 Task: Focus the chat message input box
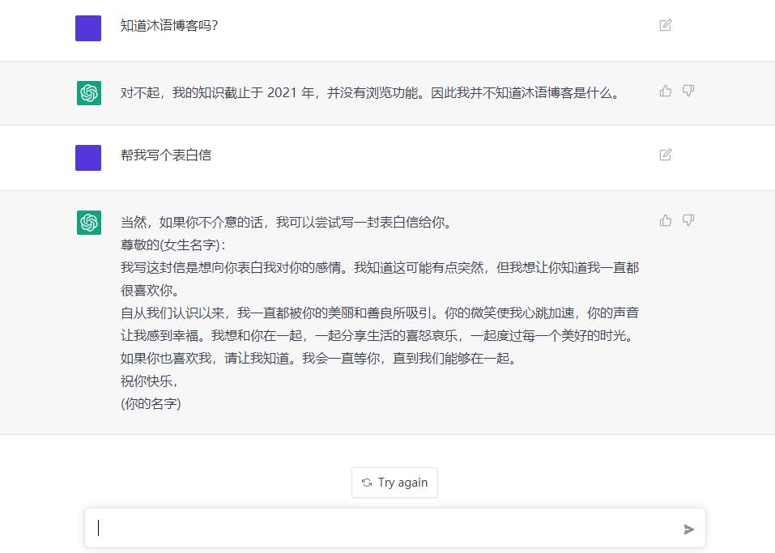coord(394,528)
